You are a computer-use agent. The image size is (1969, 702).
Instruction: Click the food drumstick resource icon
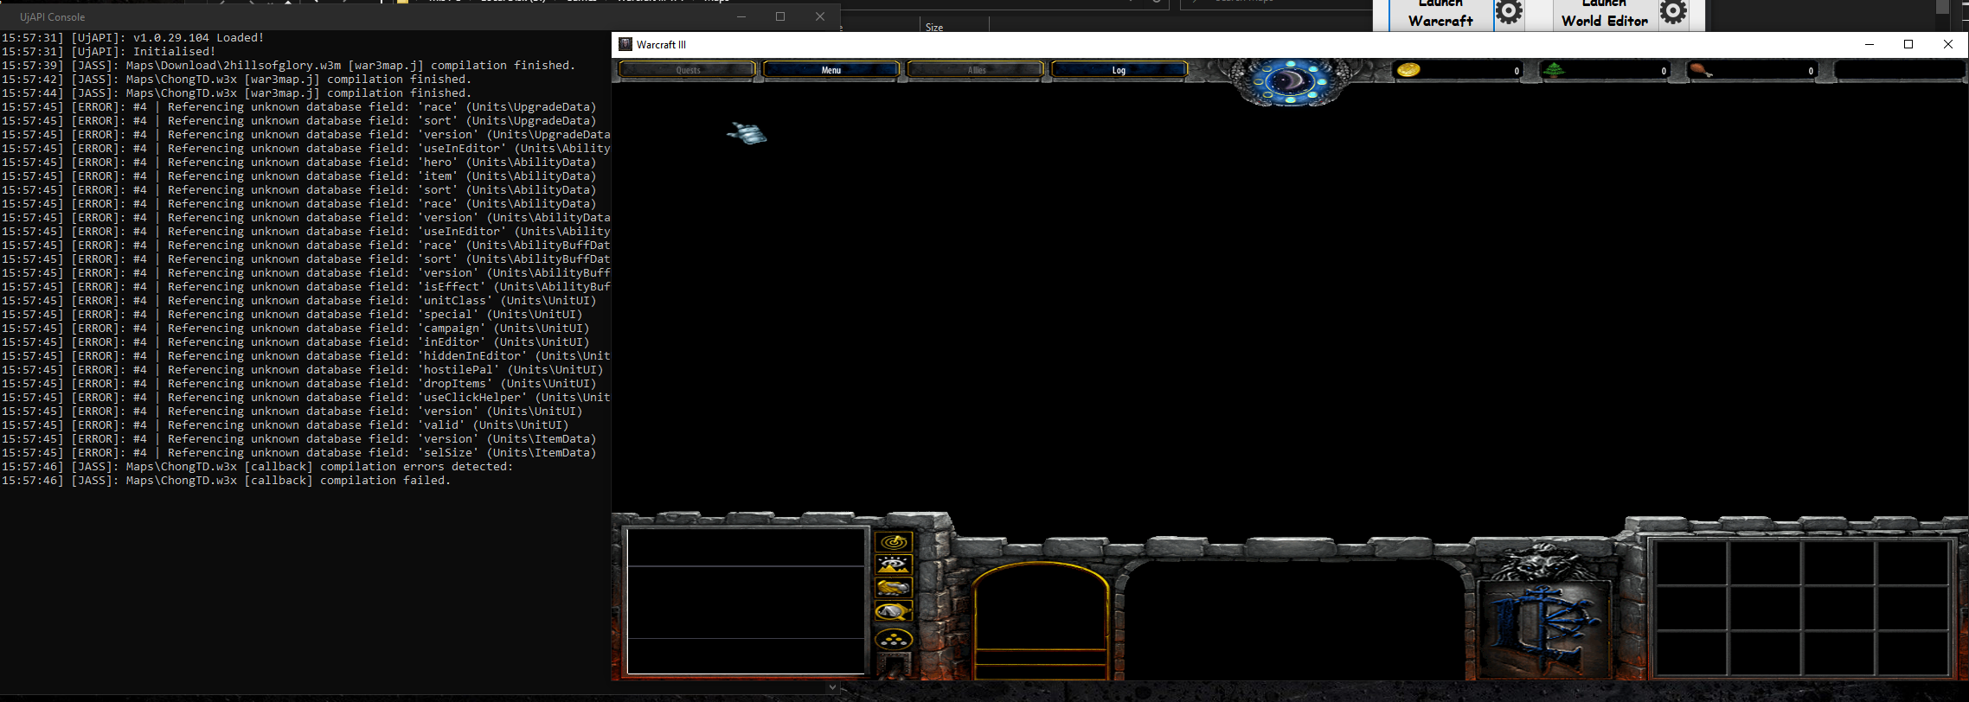pos(1700,70)
